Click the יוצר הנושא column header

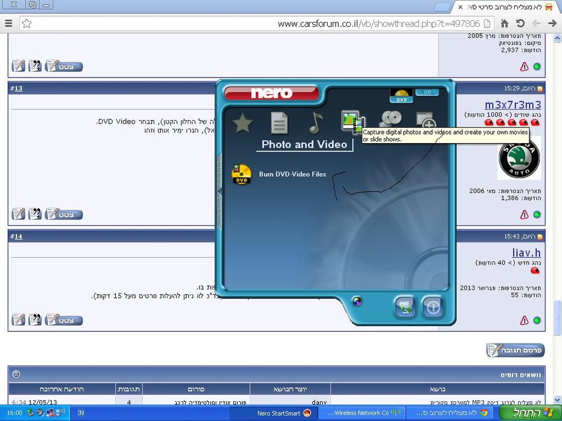tap(291, 389)
